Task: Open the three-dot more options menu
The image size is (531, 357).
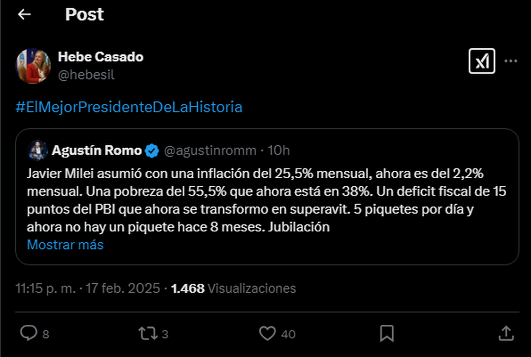Action: click(x=511, y=61)
